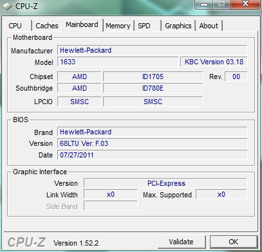The image size is (262, 252).
Task: Switch to the Graphics tab
Action: point(178,26)
